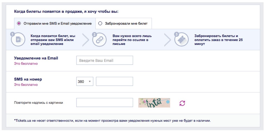Click the "SMS на номер" label
The width and height of the screenshot is (265, 131).
(28, 79)
